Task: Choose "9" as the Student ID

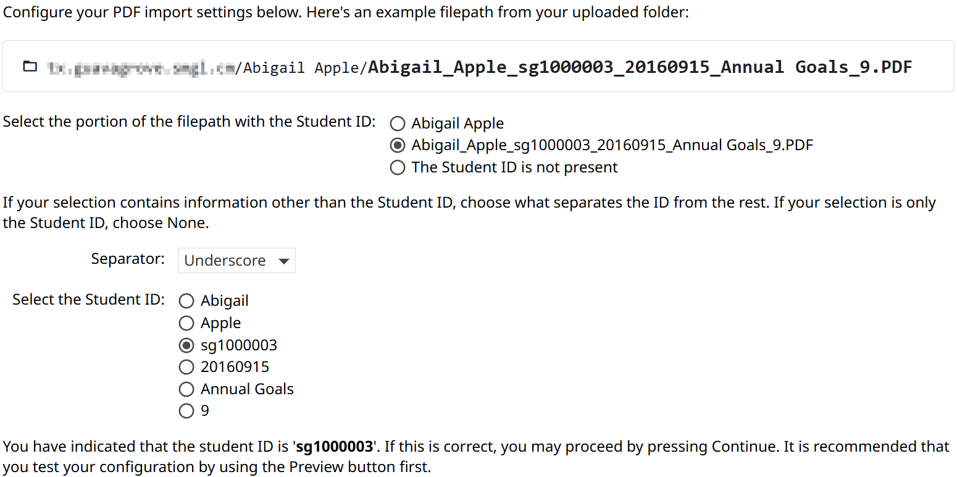Action: pos(186,411)
